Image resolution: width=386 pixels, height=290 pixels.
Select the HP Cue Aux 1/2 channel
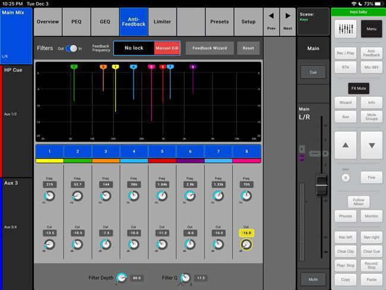16,121
